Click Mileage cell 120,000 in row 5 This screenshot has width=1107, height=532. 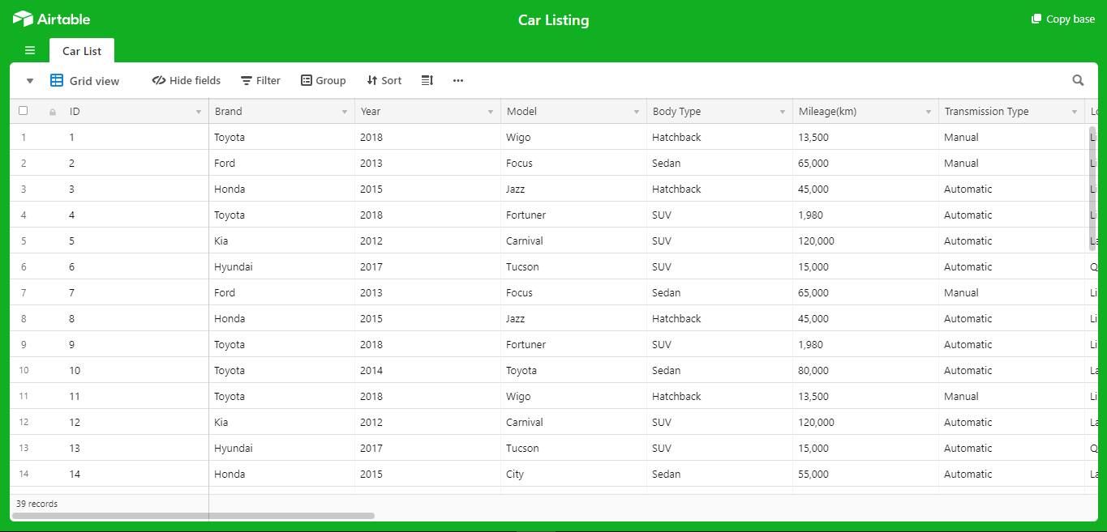pos(866,240)
